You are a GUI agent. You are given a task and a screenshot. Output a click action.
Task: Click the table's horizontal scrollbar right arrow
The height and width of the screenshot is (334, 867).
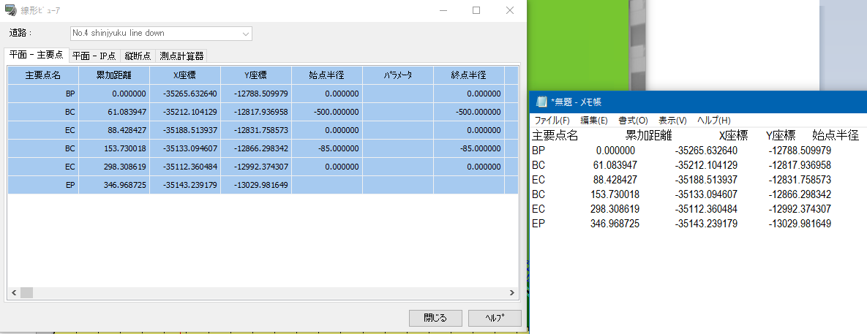click(x=512, y=292)
